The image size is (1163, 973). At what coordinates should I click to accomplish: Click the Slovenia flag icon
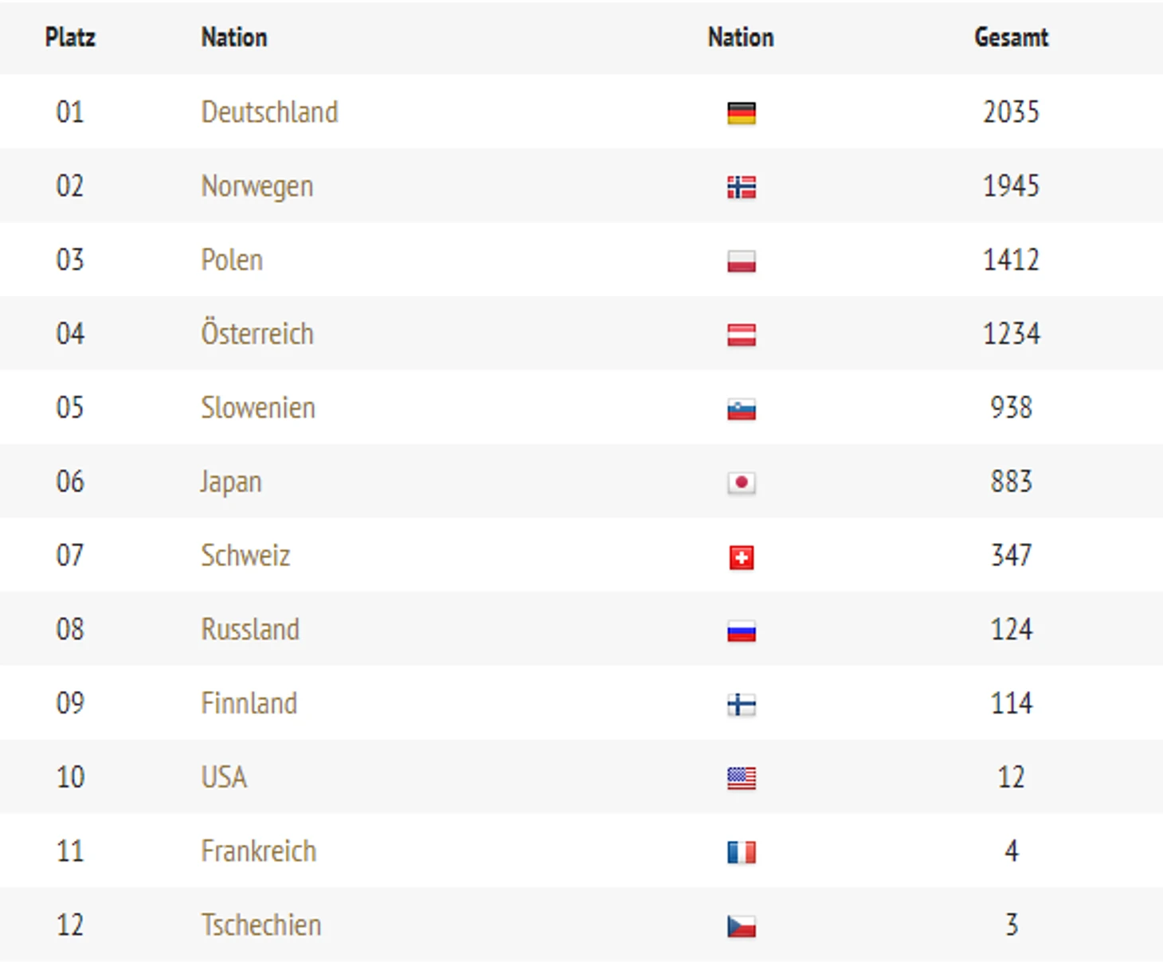pos(741,409)
